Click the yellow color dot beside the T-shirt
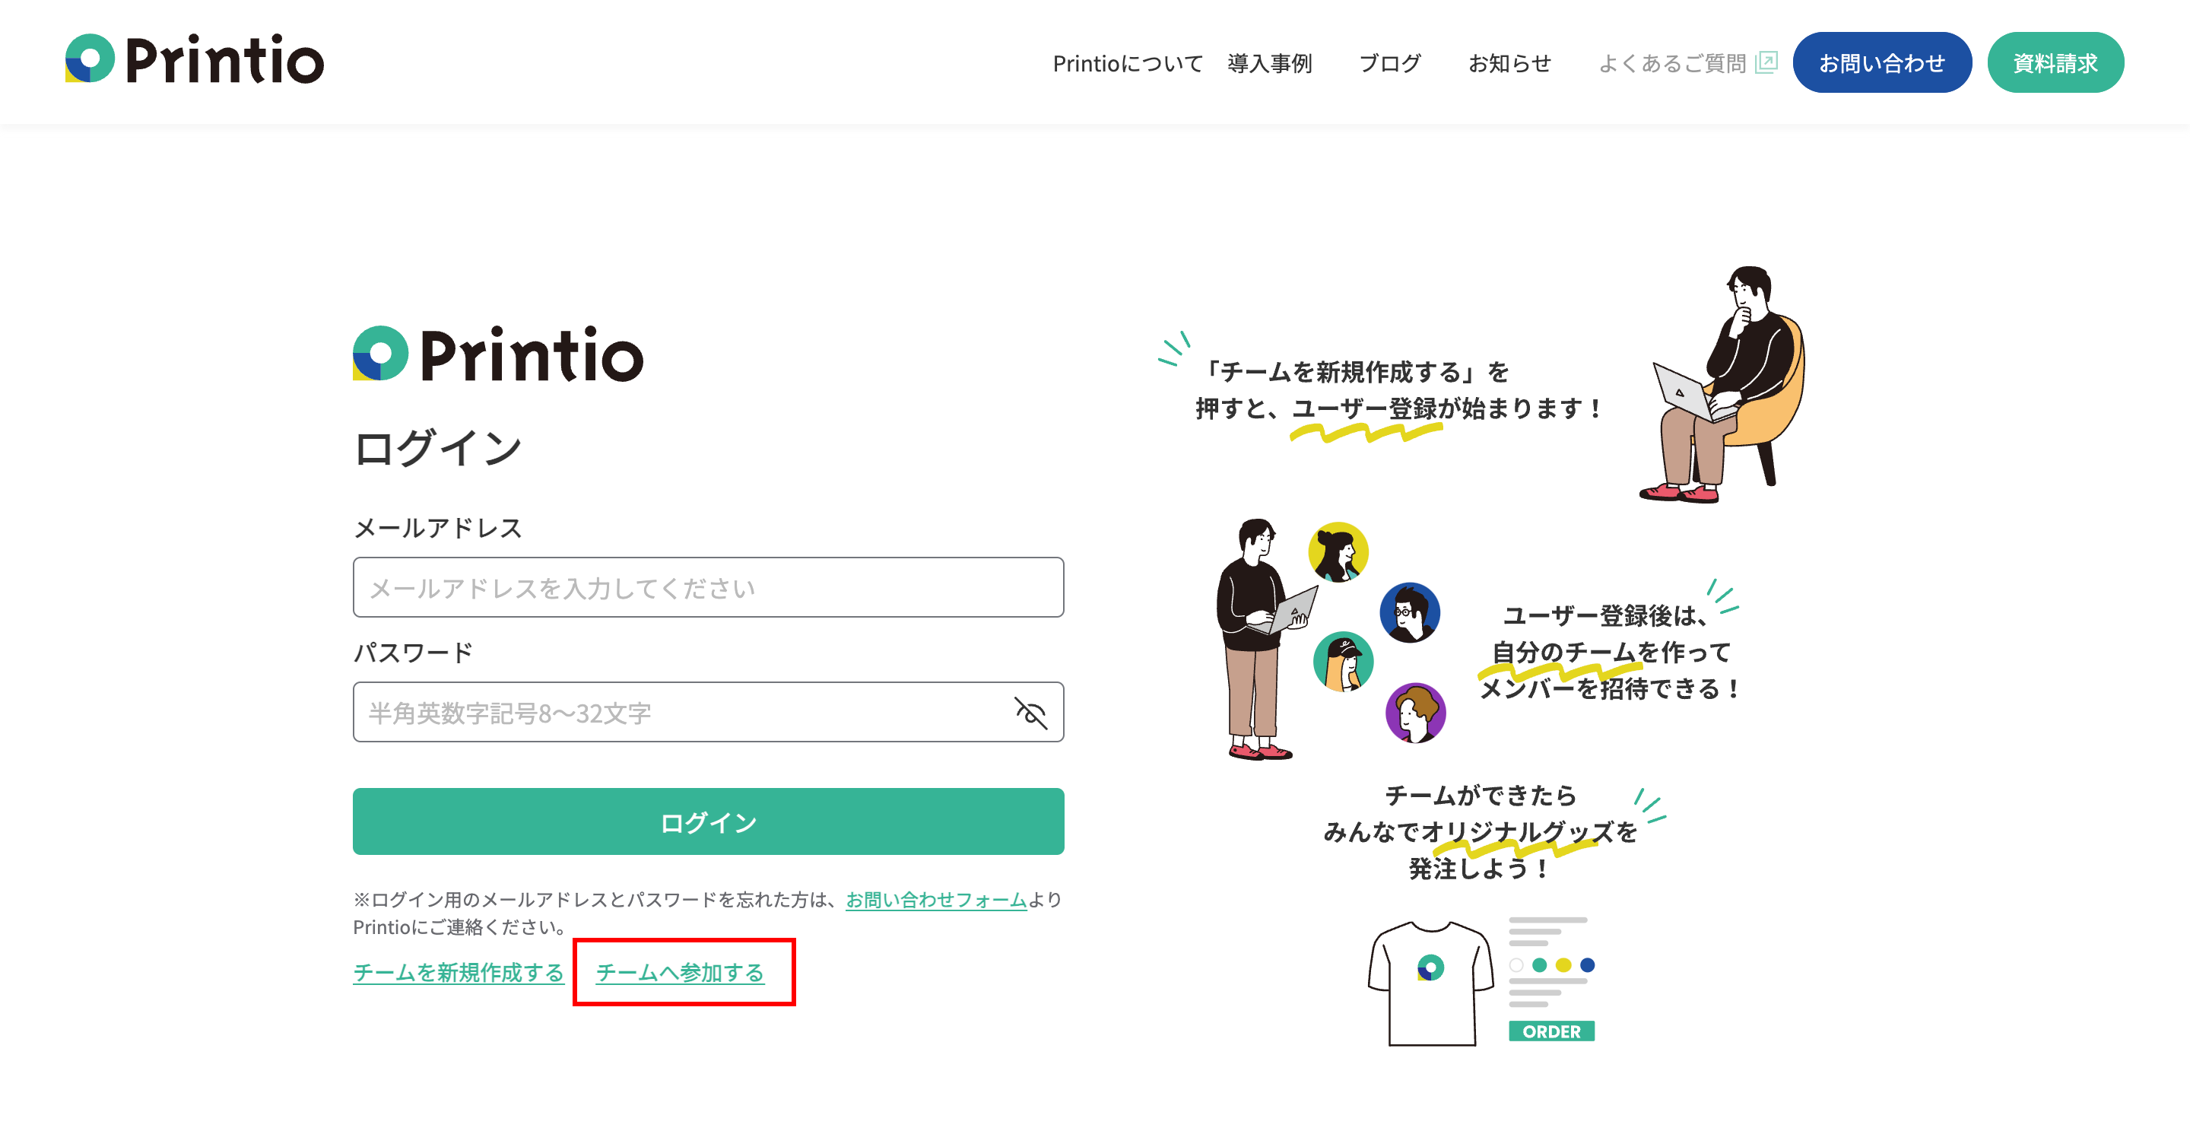The width and height of the screenshot is (2190, 1147). (x=1563, y=965)
